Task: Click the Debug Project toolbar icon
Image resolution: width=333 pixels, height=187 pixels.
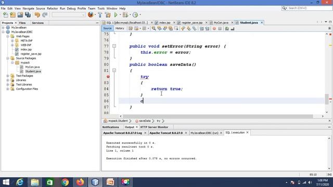Action: coord(125,15)
